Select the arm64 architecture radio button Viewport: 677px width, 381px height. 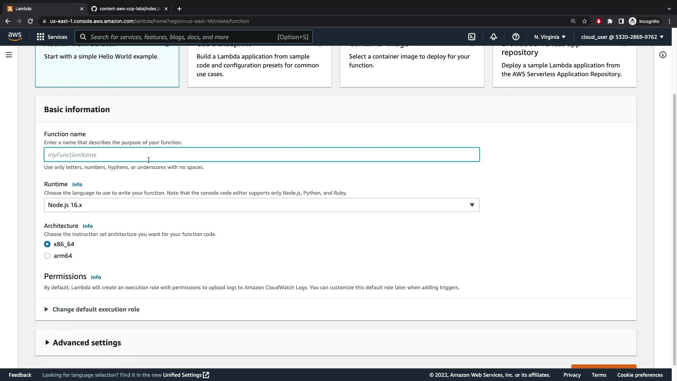(47, 256)
